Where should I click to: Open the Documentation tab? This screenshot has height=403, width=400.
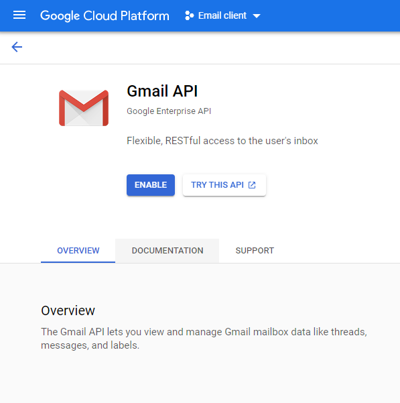[168, 251]
